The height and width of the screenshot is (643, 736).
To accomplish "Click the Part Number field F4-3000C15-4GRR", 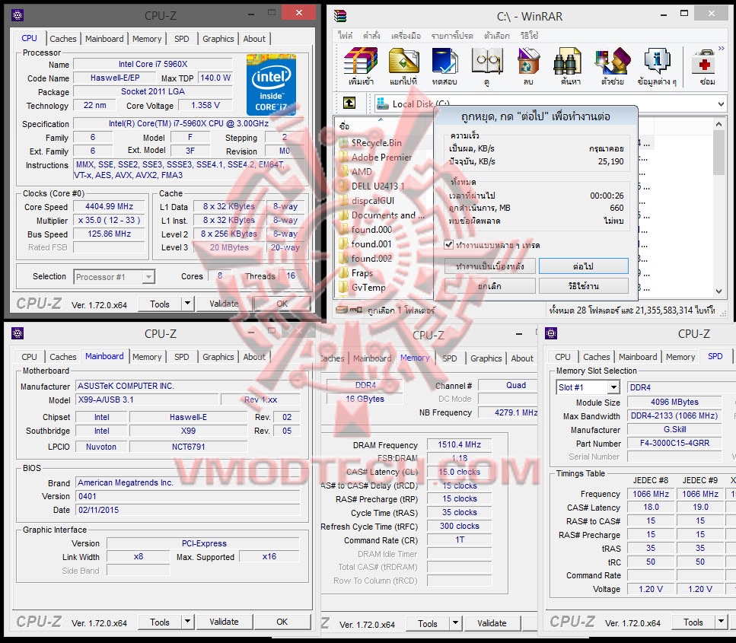I will (x=674, y=443).
